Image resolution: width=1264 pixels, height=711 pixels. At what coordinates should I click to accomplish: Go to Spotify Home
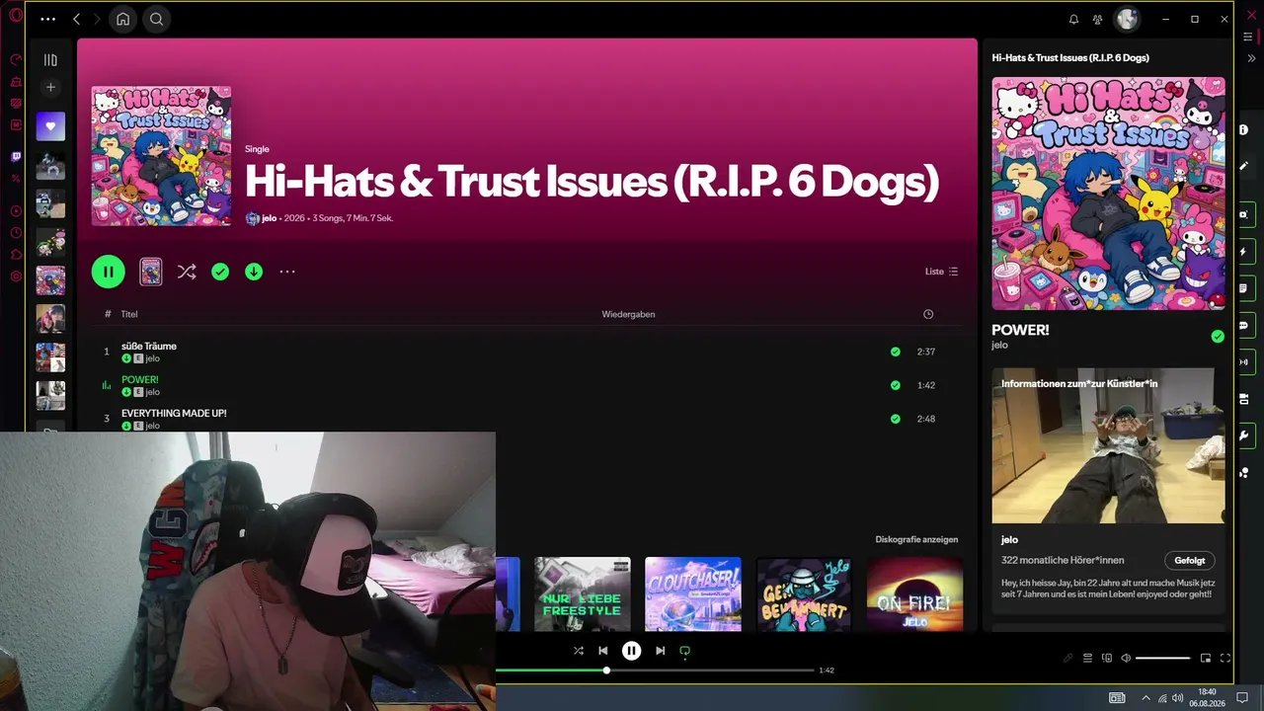tap(122, 19)
